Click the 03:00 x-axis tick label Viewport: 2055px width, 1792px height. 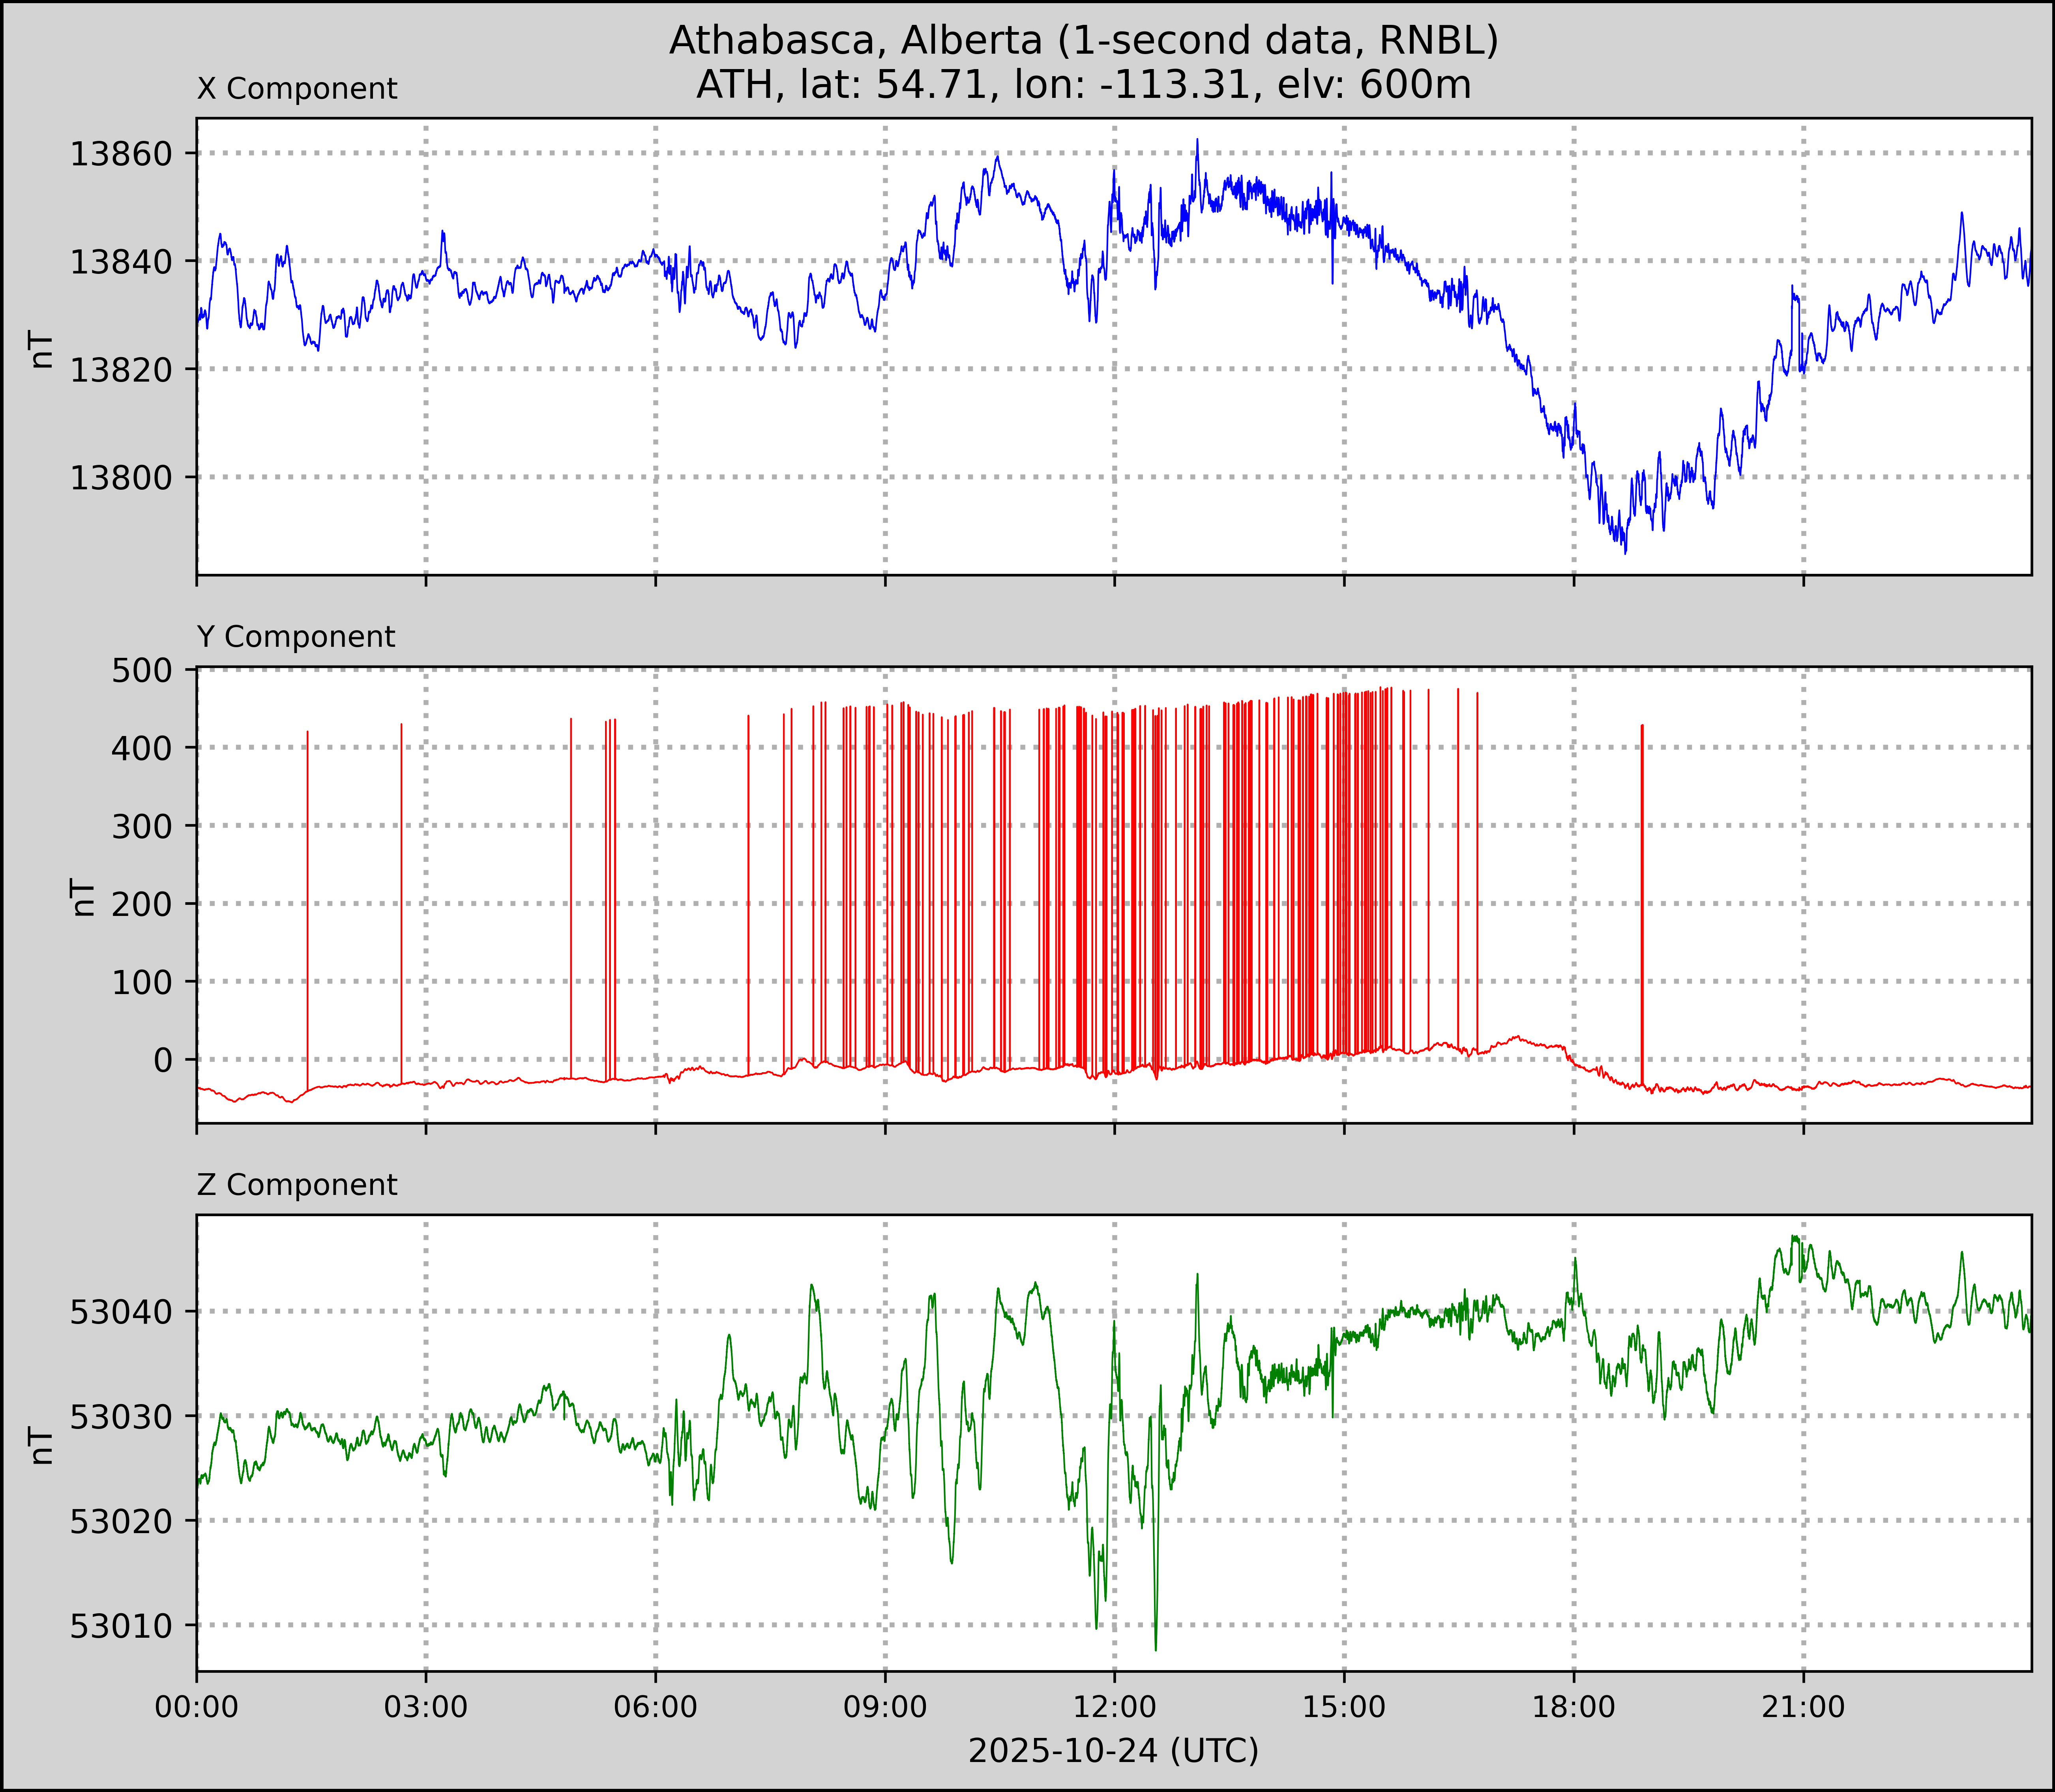pos(426,1707)
